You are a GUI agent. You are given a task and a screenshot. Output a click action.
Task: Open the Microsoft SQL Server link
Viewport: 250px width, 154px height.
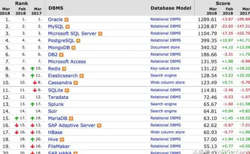pos(72,34)
